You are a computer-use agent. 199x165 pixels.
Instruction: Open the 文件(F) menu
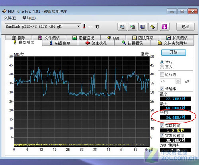point(10,18)
